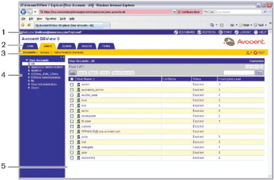
Task: Click the Reset Password button
Action: [x=123, y=73]
